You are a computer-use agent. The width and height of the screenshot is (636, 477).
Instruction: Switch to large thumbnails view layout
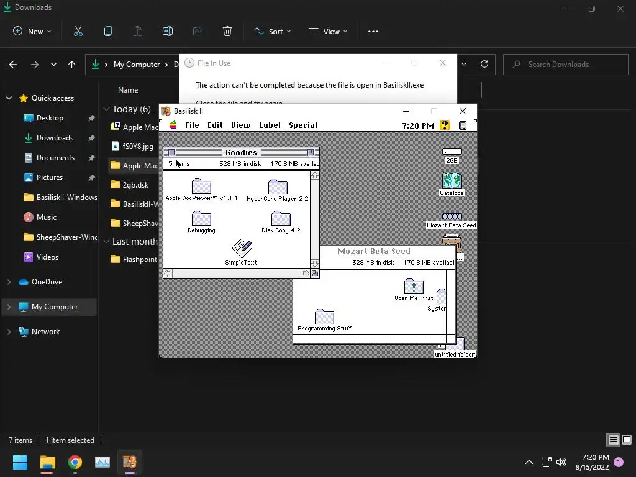pyautogui.click(x=627, y=440)
